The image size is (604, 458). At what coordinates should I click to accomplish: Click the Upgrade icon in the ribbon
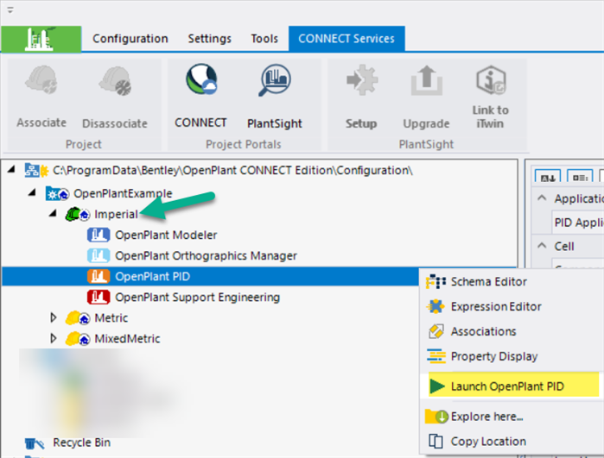pos(426,84)
